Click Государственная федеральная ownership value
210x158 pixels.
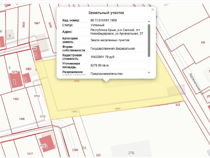(x=113, y=48)
